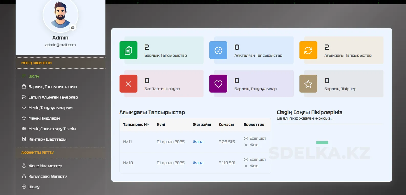The width and height of the screenshot is (406, 195).
Task: Open Менің Салыстыру Тізімім
Action: [x=52, y=129]
